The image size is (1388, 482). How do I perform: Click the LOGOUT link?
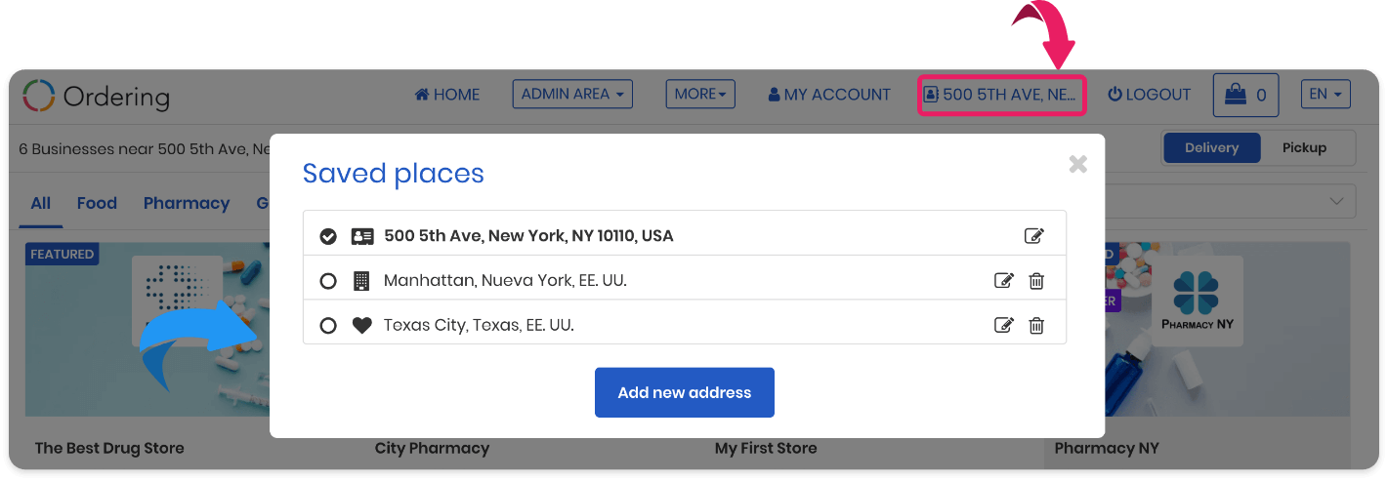coord(1149,95)
